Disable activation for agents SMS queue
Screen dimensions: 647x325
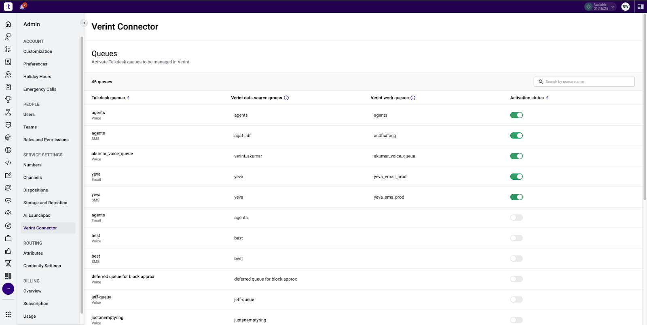(x=516, y=136)
